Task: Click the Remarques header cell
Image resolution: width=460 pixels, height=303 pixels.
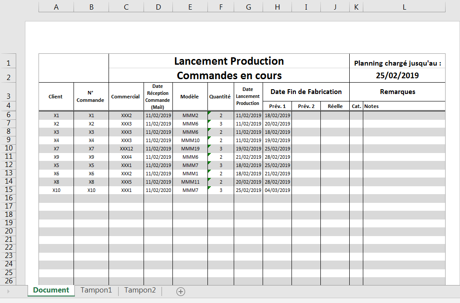Action: [397, 91]
